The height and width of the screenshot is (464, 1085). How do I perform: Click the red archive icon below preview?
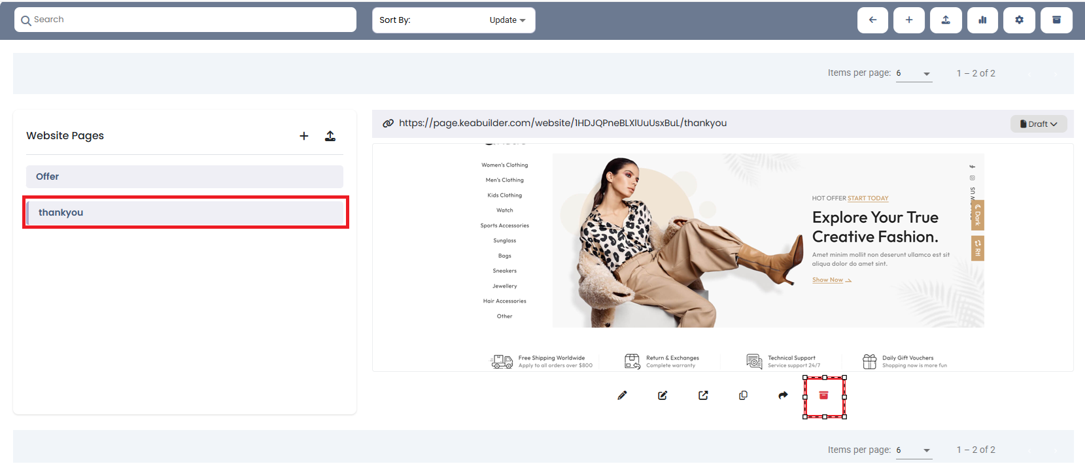(824, 395)
